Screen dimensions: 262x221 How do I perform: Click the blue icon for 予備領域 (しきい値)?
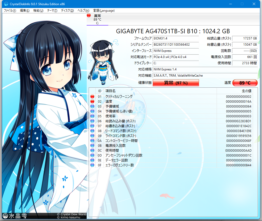click(x=92, y=111)
